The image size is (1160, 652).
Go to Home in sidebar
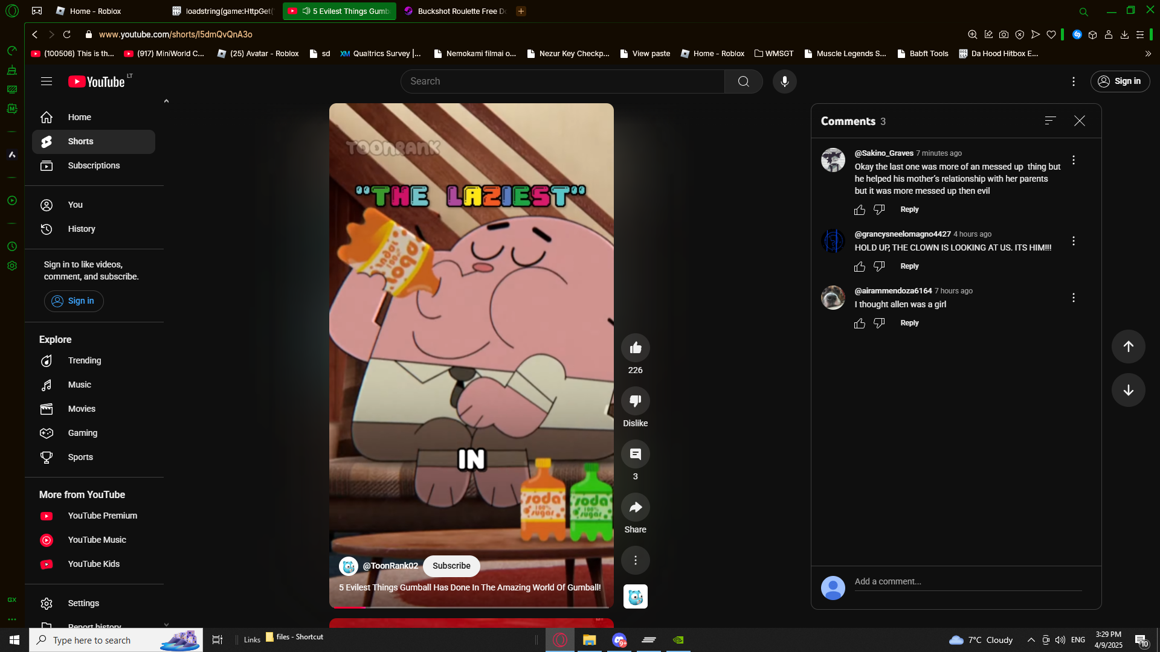point(94,117)
